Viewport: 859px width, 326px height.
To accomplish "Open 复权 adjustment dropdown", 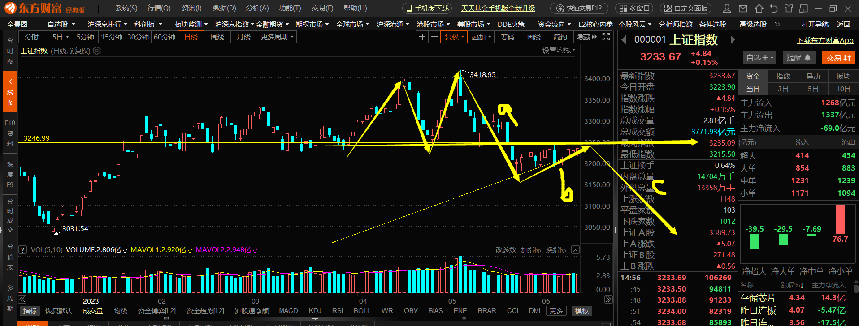I will click(x=454, y=37).
